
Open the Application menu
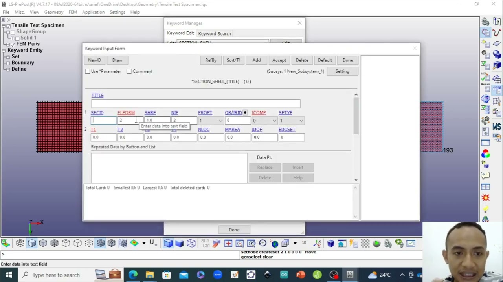point(93,12)
